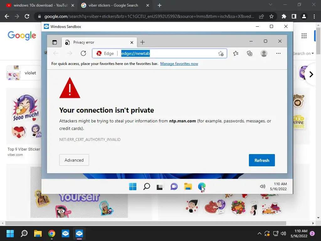Image resolution: width=321 pixels, height=241 pixels.
Task: Select viber stickers Google Search tab
Action: coord(113,5)
